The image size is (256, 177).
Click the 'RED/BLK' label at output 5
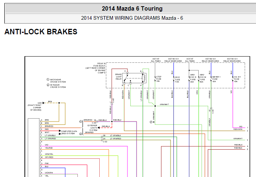[x=238, y=148]
